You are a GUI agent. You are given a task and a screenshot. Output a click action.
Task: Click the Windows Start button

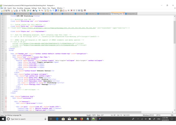[3, 119]
